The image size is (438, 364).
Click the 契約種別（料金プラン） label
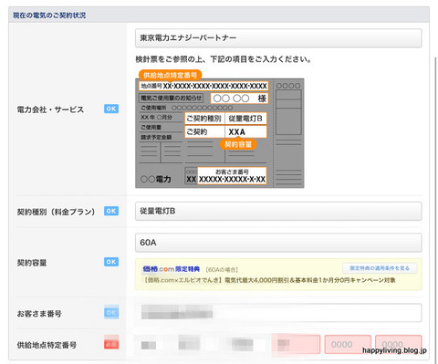[56, 212]
